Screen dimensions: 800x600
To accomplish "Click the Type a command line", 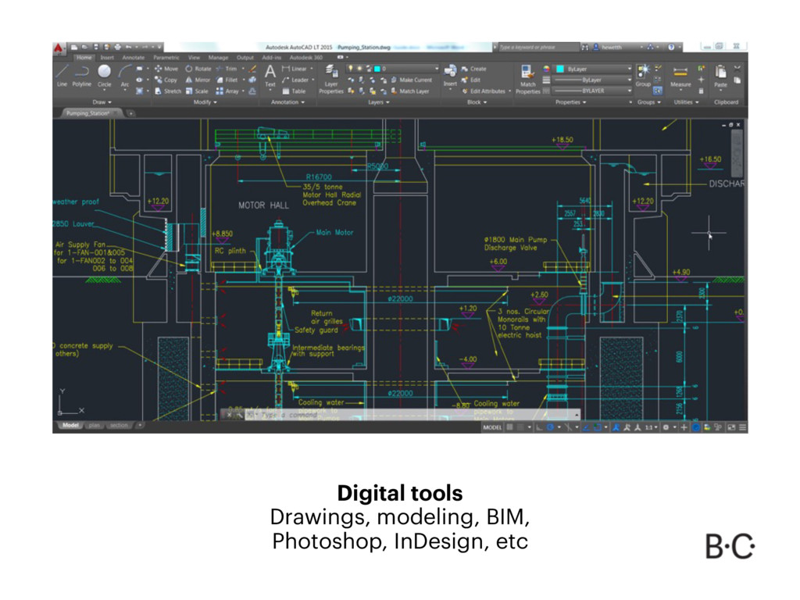I will pos(413,415).
